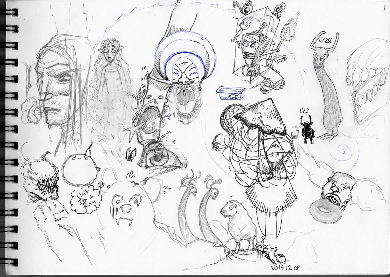The width and height of the screenshot is (390, 277).
Task: Select the handwritten date 2015 12 08
Action: pyautogui.click(x=286, y=268)
